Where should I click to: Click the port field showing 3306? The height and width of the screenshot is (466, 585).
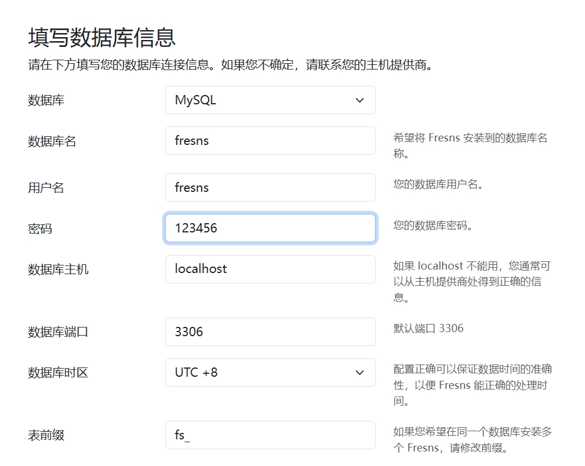point(270,332)
